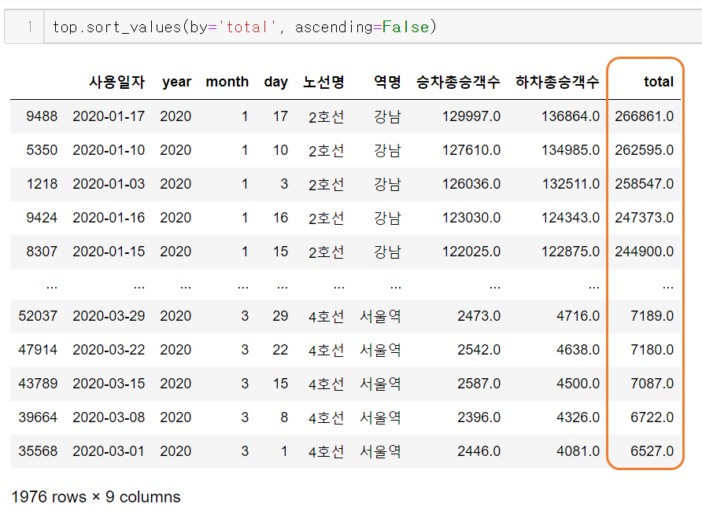
Task: Click 4호선 in the 2020-03-01 row
Action: (x=327, y=451)
